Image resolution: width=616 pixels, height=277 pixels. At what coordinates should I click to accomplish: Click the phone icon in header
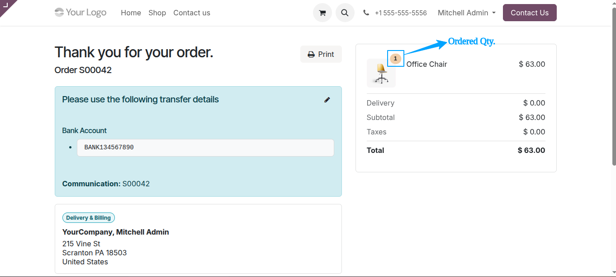(x=366, y=13)
